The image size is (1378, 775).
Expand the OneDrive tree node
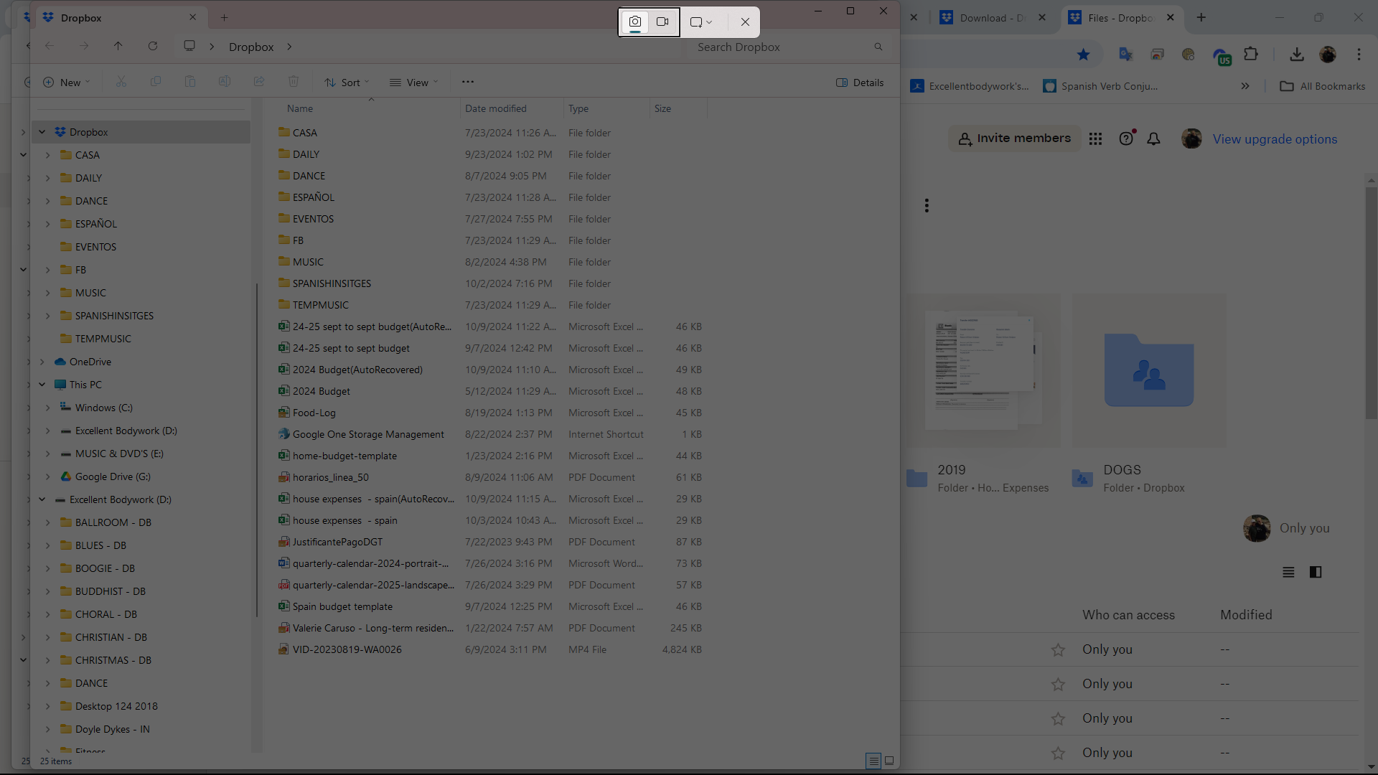(x=42, y=362)
